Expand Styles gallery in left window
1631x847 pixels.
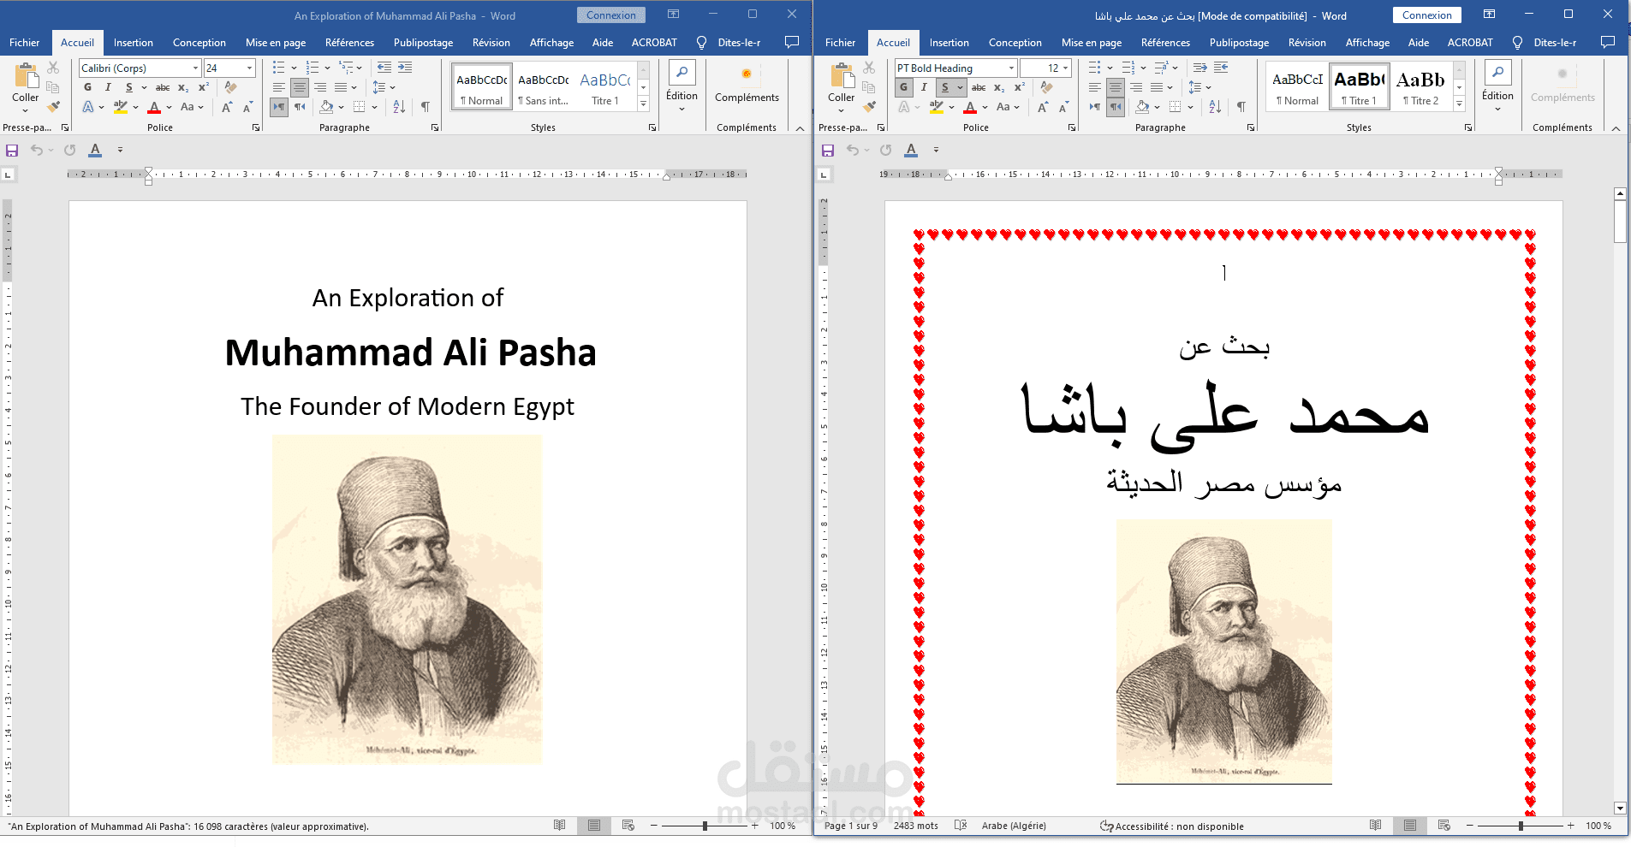pyautogui.click(x=644, y=104)
